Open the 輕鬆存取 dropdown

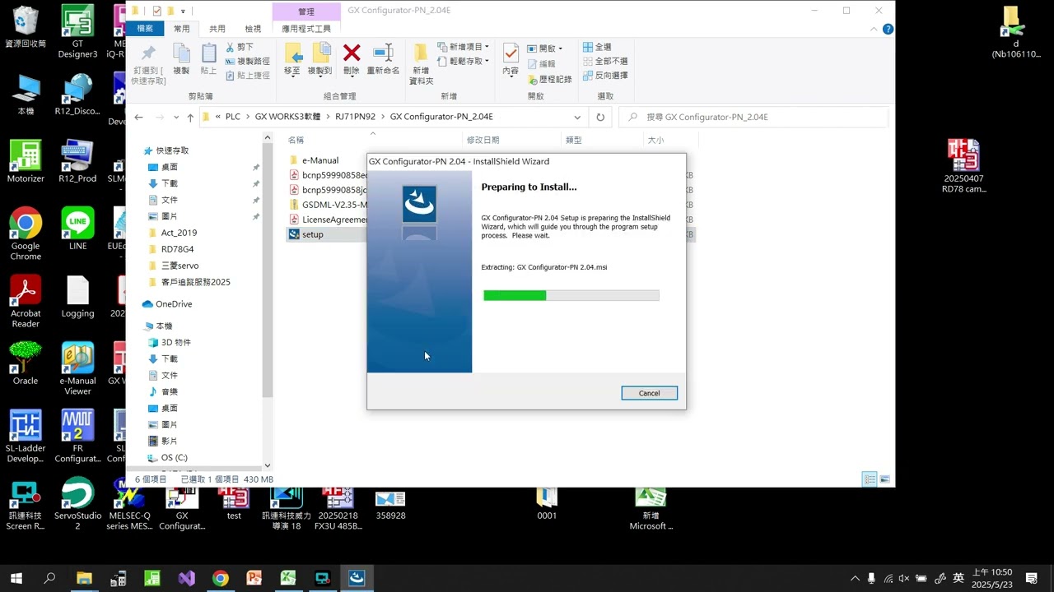[464, 61]
